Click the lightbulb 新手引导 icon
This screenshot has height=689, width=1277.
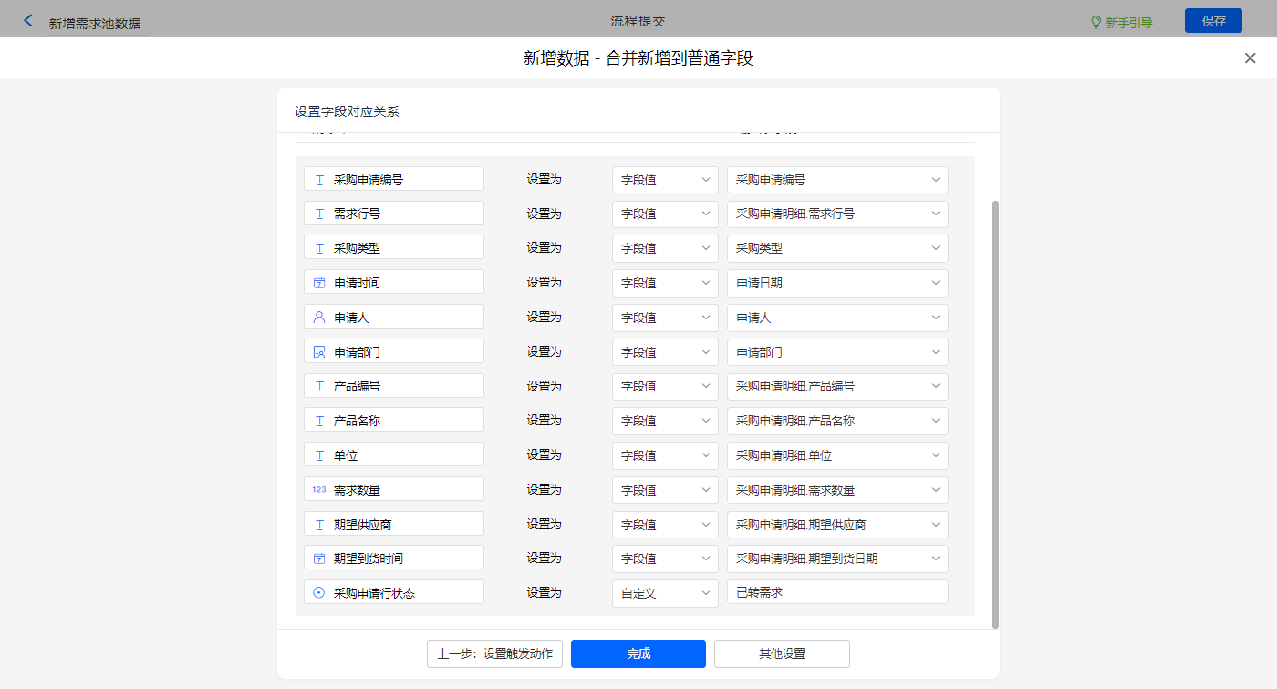tap(1096, 22)
